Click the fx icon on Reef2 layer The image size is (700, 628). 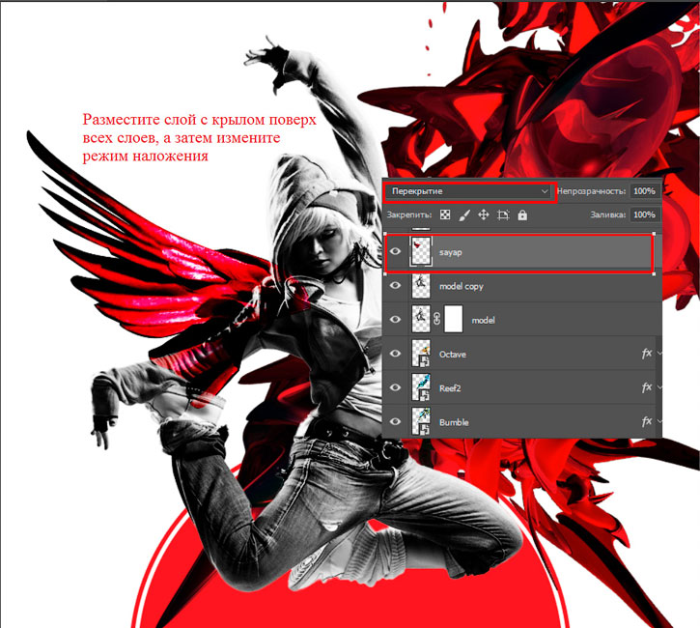pyautogui.click(x=647, y=387)
